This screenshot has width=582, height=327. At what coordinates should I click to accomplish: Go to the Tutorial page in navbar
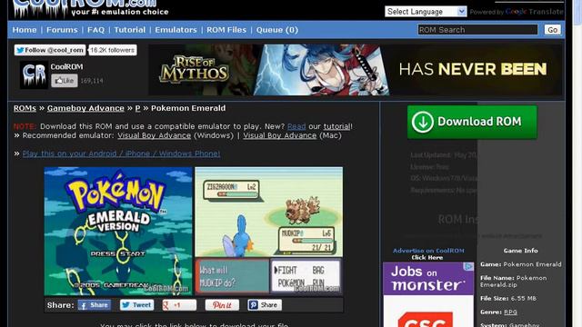[x=129, y=30]
